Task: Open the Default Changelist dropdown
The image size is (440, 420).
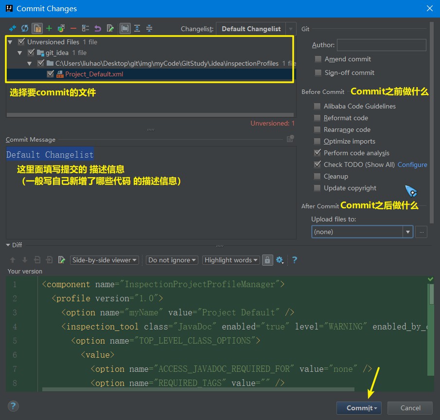Action: pyautogui.click(x=256, y=29)
